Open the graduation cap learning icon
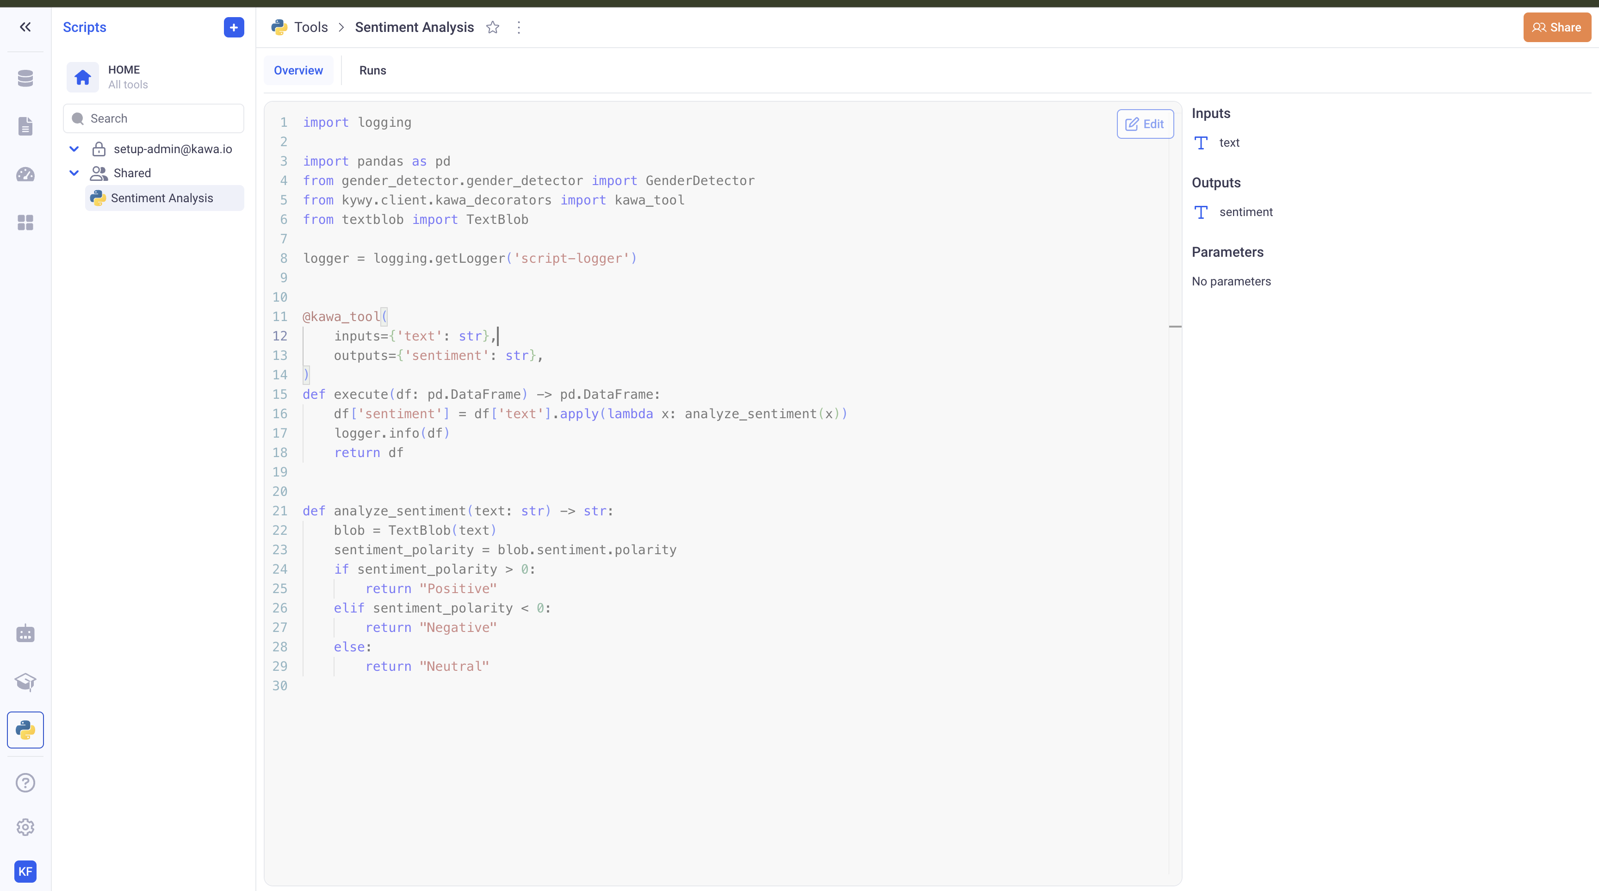This screenshot has height=891, width=1599. click(x=25, y=682)
